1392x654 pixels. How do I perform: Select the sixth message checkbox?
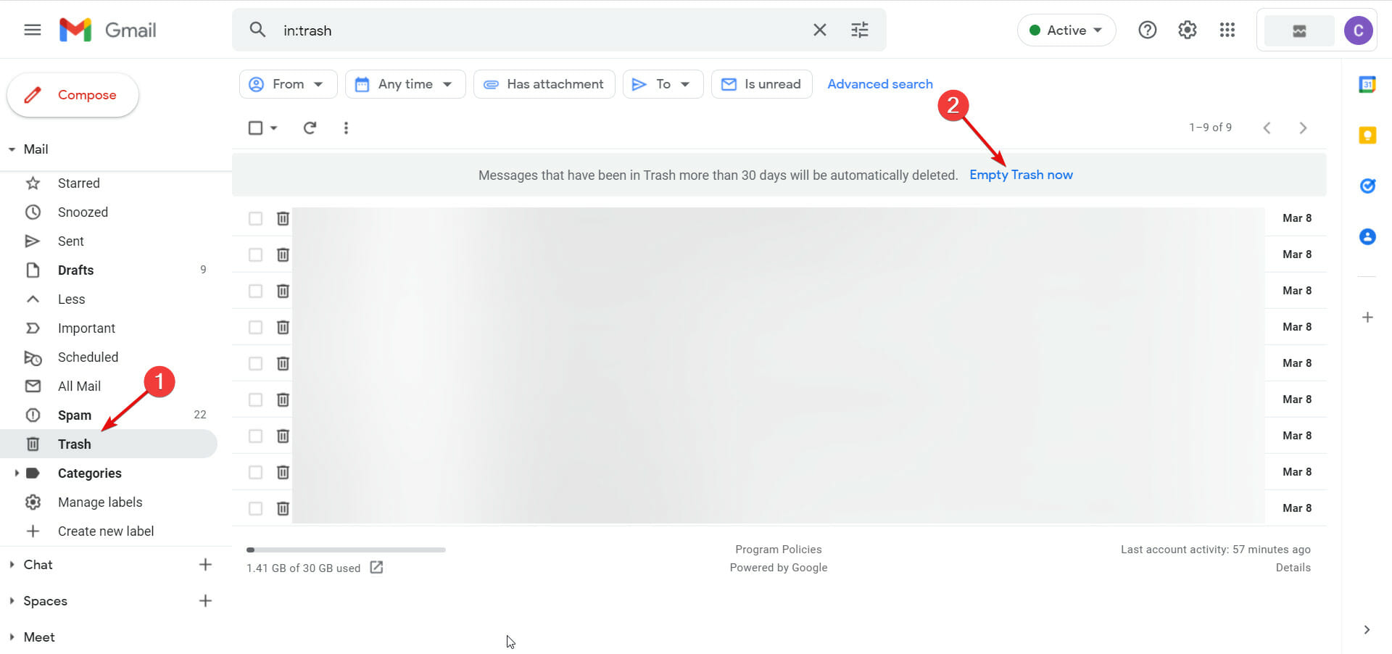(255, 400)
